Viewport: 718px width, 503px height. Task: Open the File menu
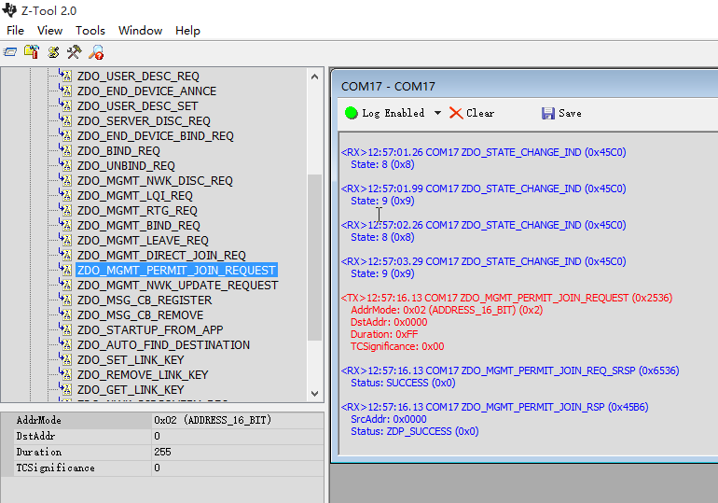coord(15,31)
